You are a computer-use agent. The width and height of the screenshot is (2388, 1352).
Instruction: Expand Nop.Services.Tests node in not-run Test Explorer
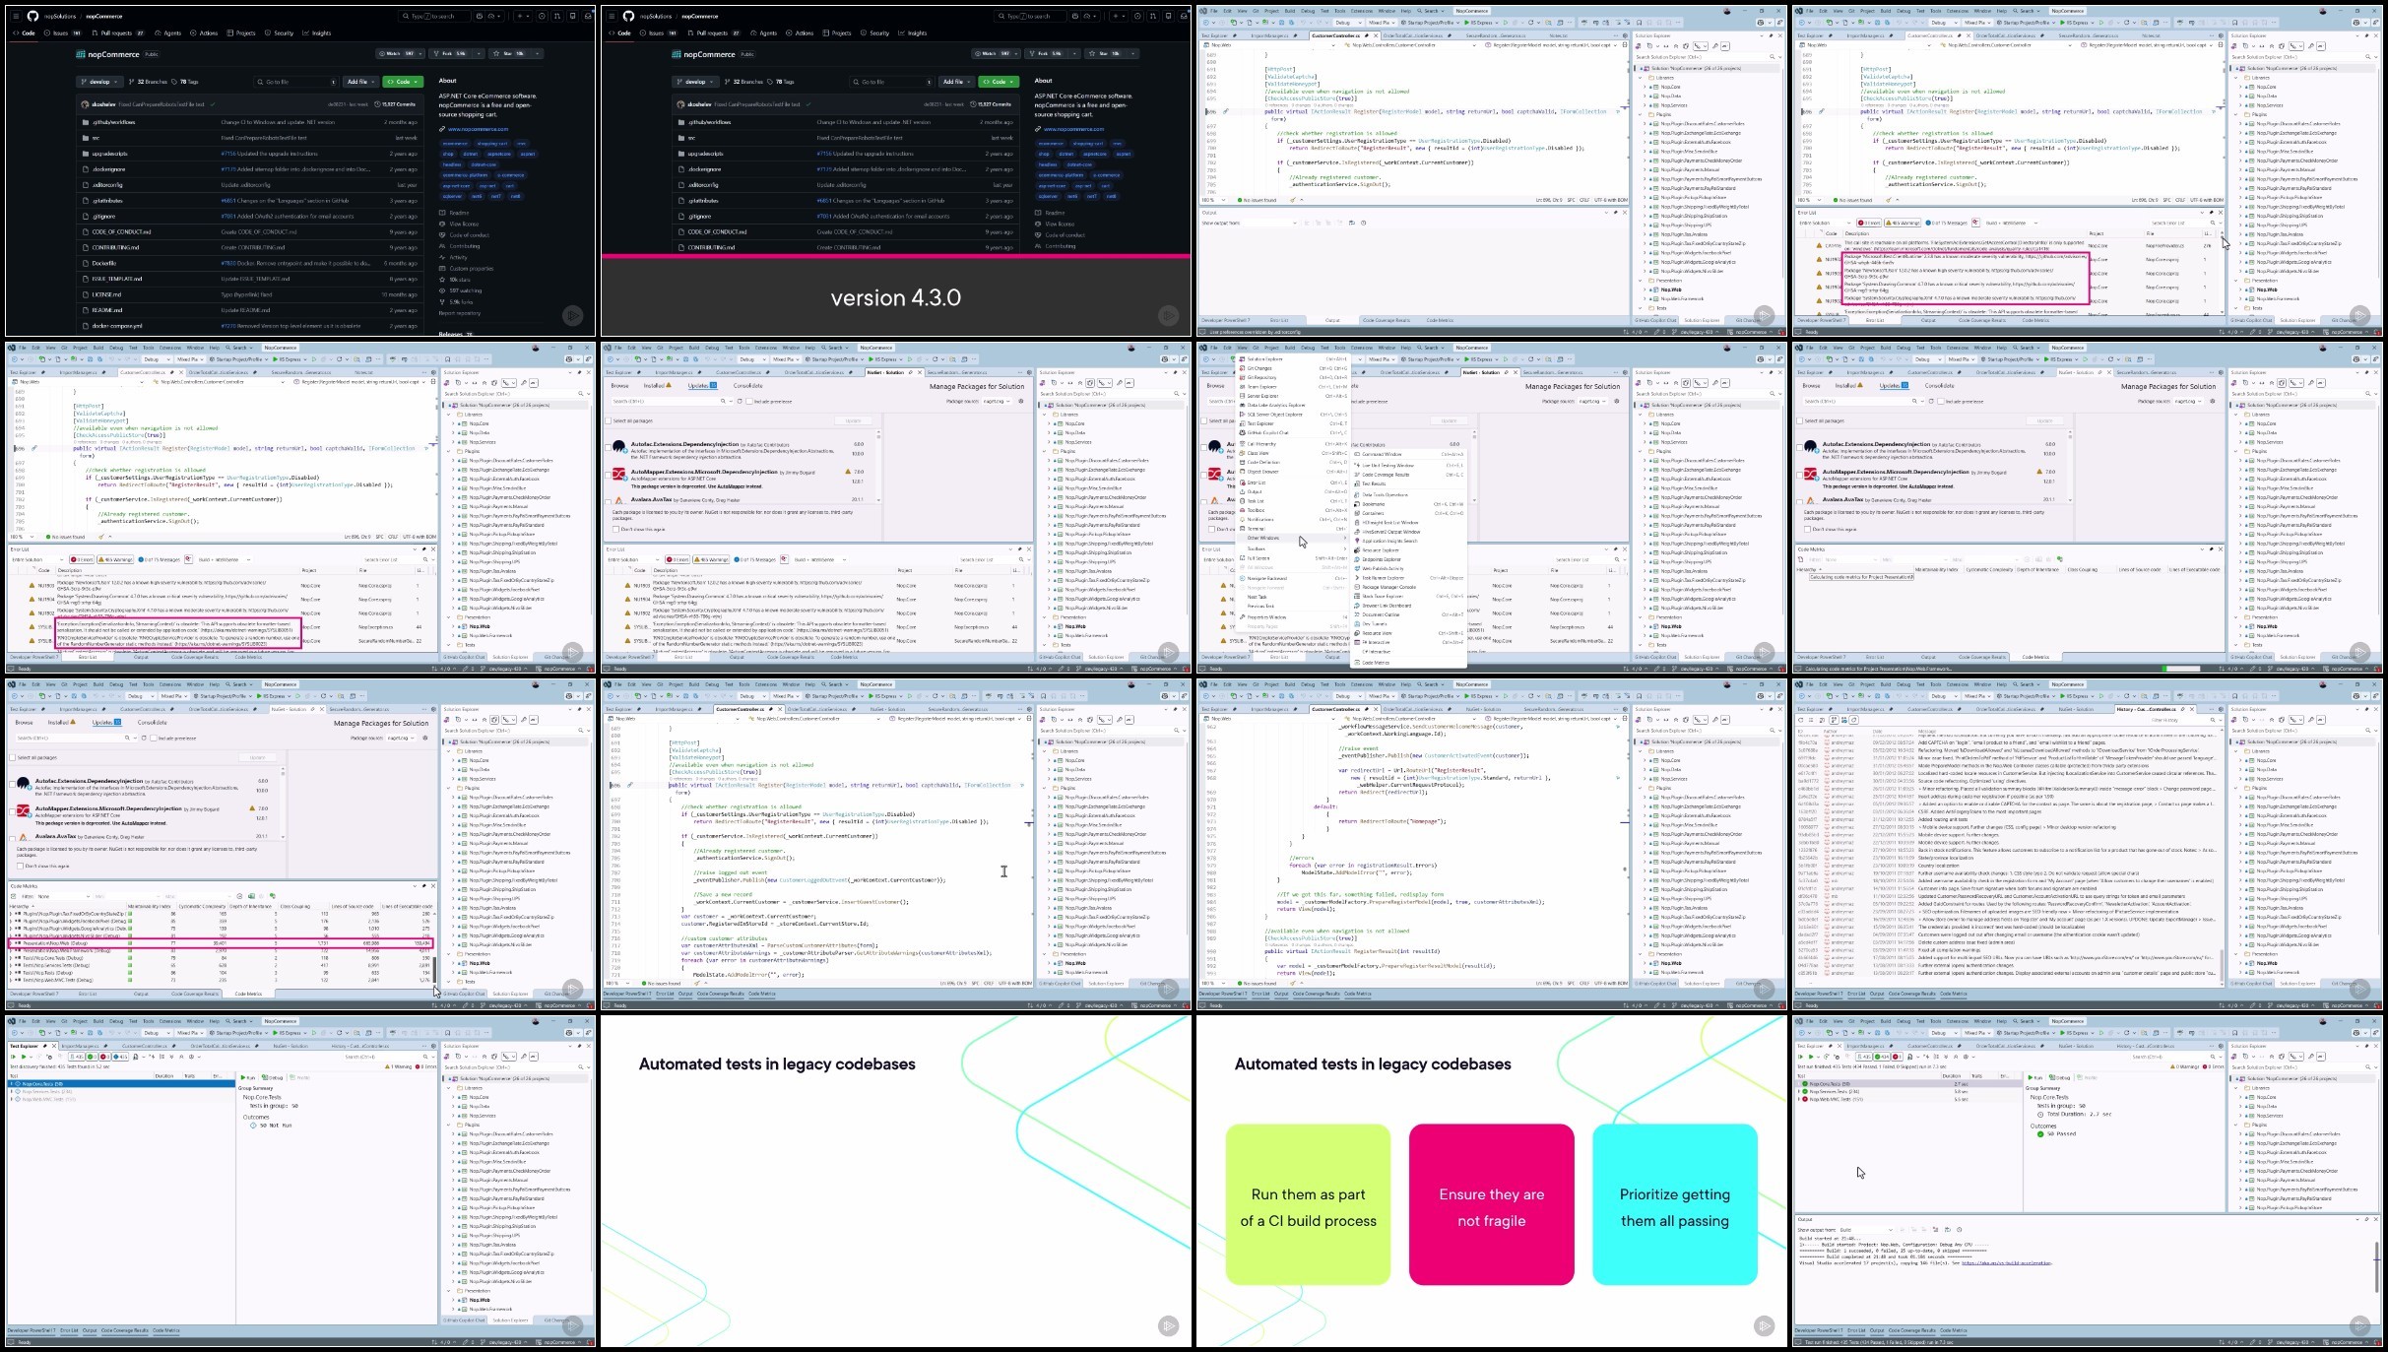pos(12,1091)
